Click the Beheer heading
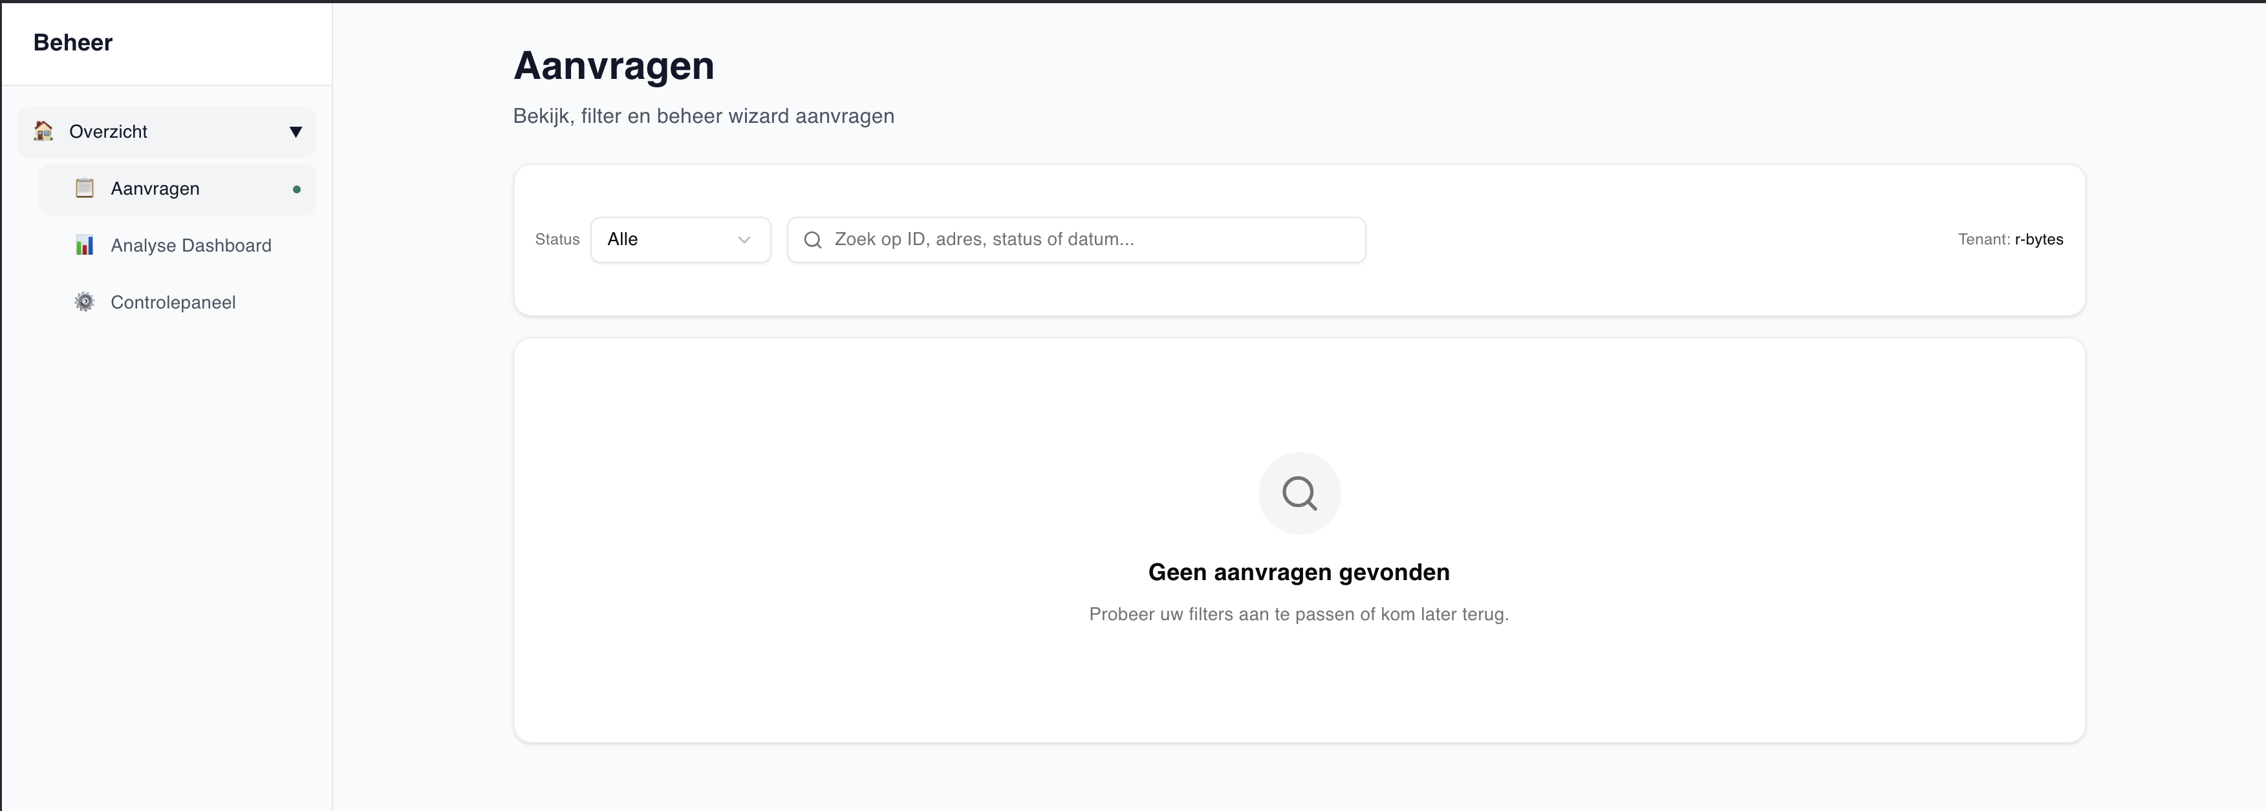 pos(73,41)
